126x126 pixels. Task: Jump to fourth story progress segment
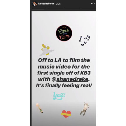pyautogui.click(x=88, y=9)
